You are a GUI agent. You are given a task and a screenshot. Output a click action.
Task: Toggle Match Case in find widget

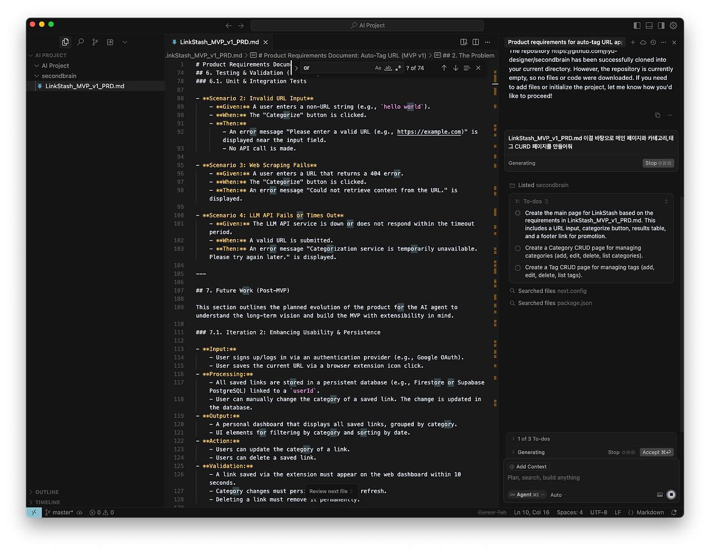[378, 68]
